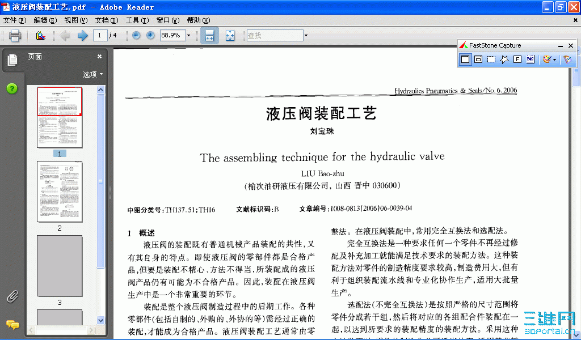
Task: FastStone: capture window/object icon
Action: [x=478, y=59]
